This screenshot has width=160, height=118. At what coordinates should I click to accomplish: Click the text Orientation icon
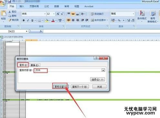point(82,14)
